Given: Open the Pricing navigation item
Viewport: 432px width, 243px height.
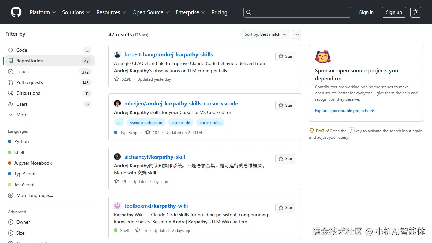Looking at the screenshot, I should [x=219, y=12].
